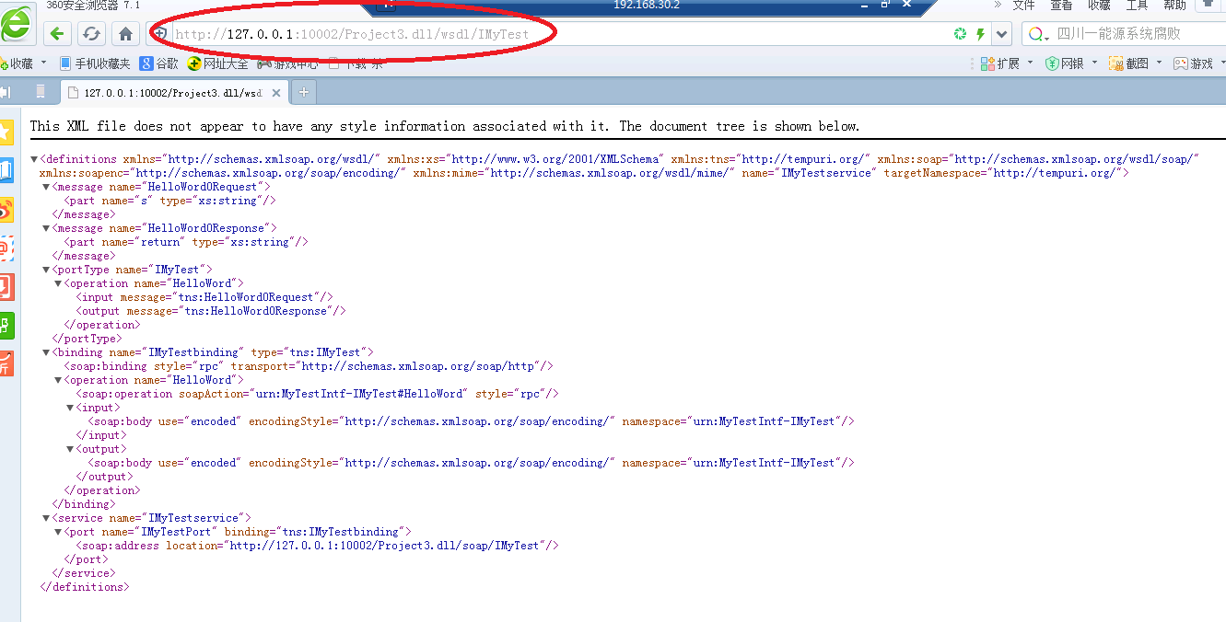The width and height of the screenshot is (1226, 622).
Task: Click the 360 browser logo
Action: point(16,22)
